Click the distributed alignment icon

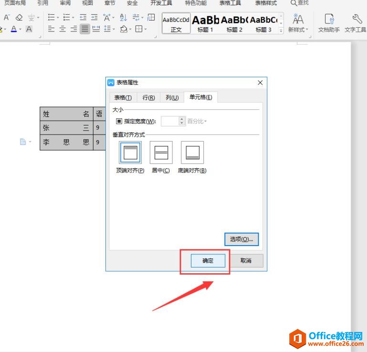(96, 29)
